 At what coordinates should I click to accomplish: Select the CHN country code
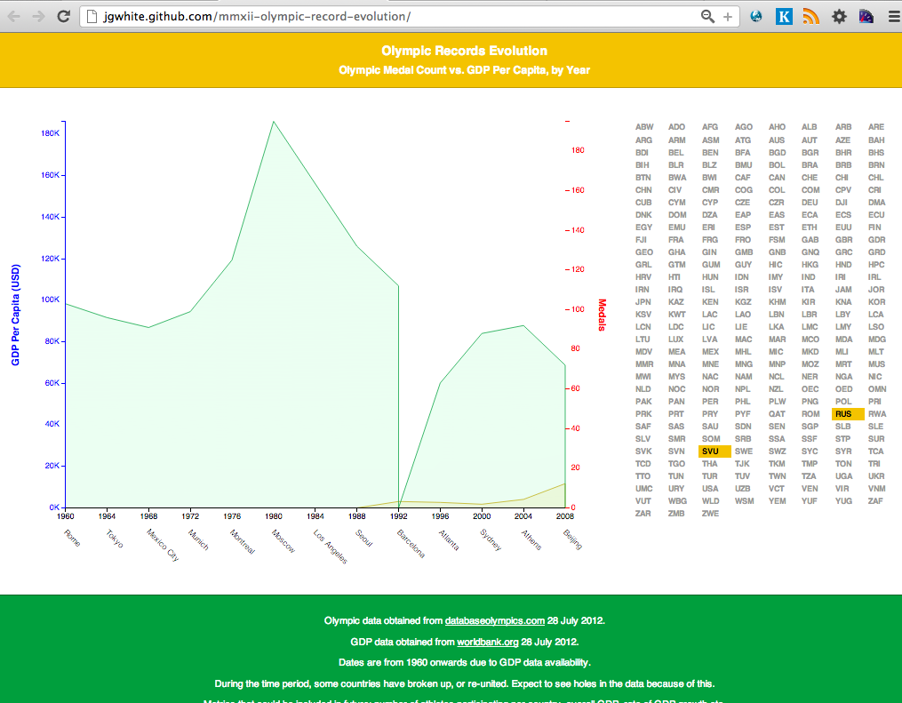pyautogui.click(x=643, y=190)
